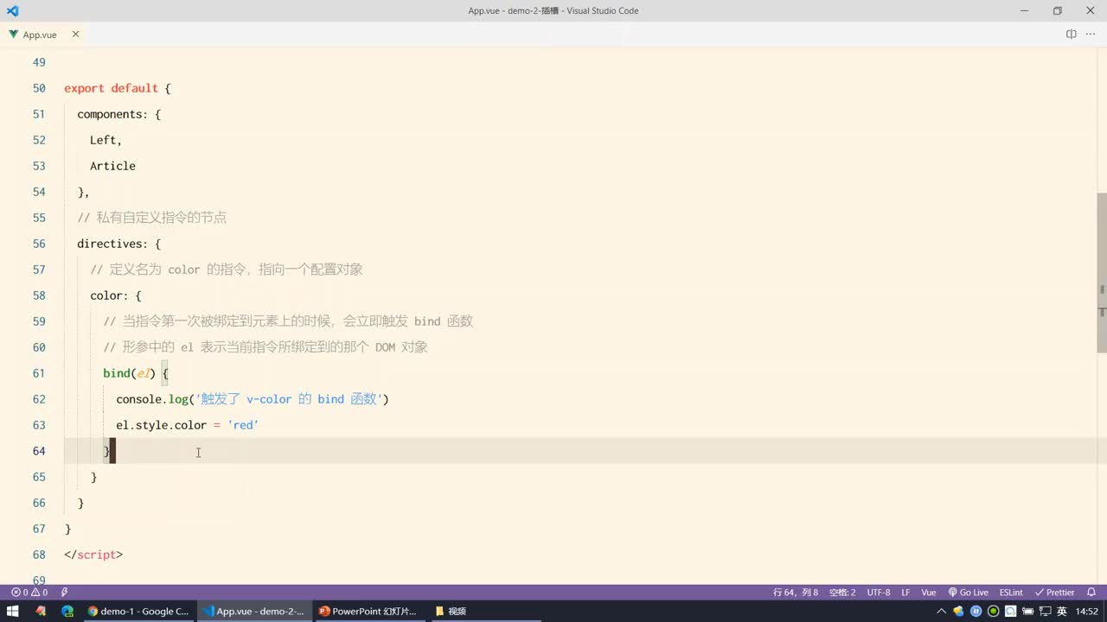Open language mode selector showing Vue
This screenshot has height=622, width=1107.
929,593
